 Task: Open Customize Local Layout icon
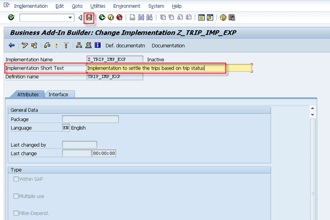click(x=232, y=17)
